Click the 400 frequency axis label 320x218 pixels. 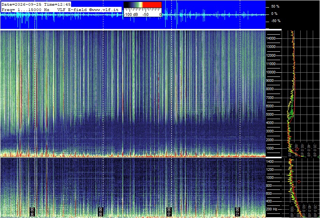(x=269, y=201)
